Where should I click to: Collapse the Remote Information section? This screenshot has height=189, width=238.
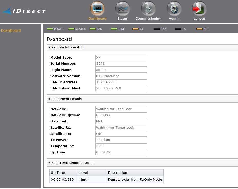(49, 47)
